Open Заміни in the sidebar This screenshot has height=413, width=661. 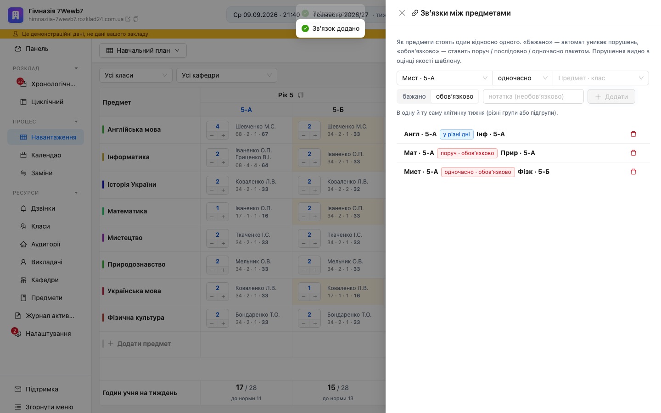45,173
